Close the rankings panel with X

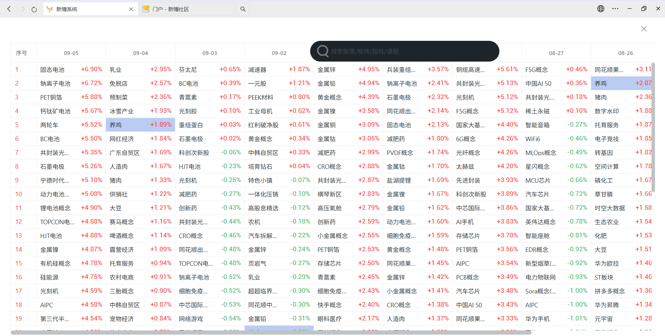[x=644, y=29]
